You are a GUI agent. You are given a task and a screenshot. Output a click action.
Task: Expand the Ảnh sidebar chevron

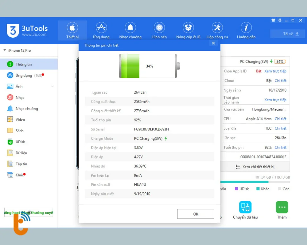pyautogui.click(x=52, y=87)
